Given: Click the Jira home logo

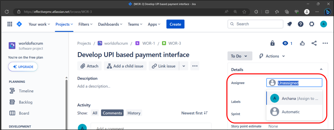Looking at the screenshot, I should tap(19, 24).
